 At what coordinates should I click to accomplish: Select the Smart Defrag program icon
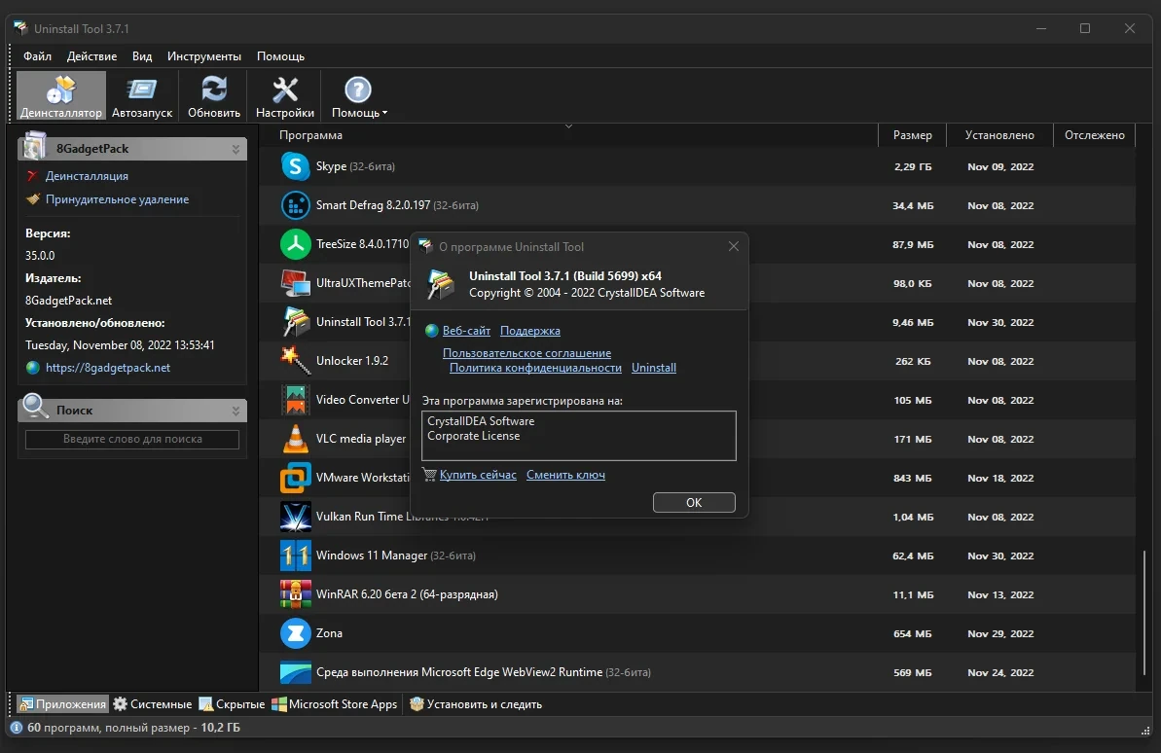click(296, 205)
